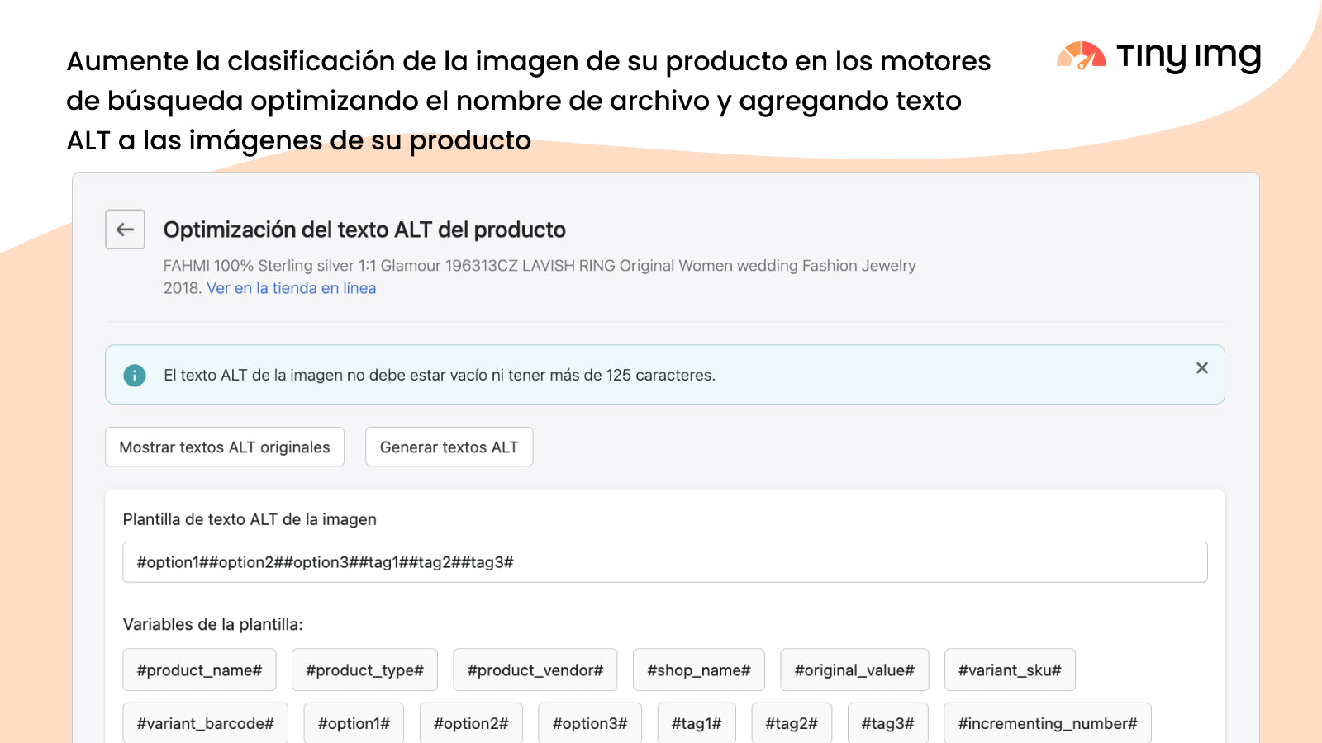Insert the #tag1# variable chip
This screenshot has width=1322, height=743.
(x=697, y=723)
